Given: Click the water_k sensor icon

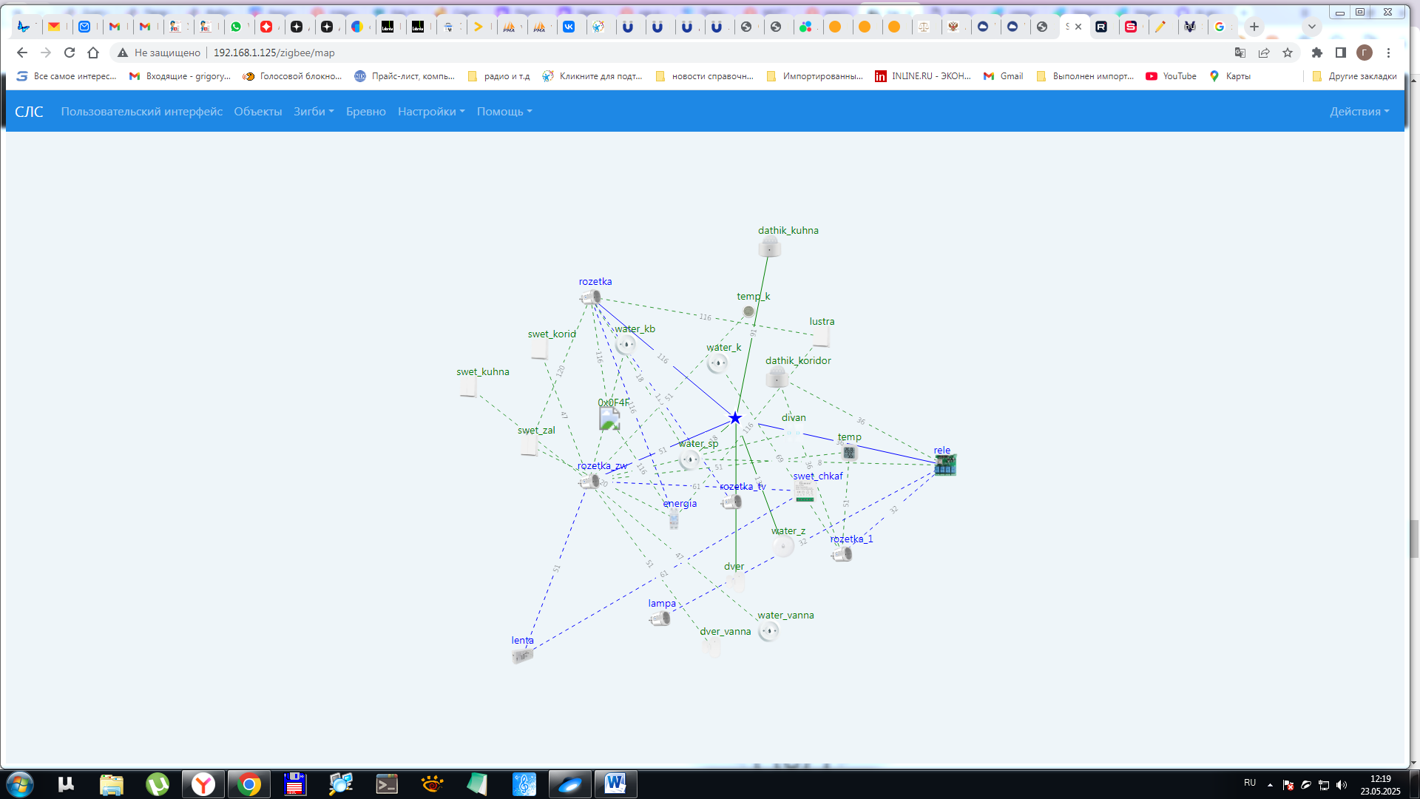Looking at the screenshot, I should point(717,363).
